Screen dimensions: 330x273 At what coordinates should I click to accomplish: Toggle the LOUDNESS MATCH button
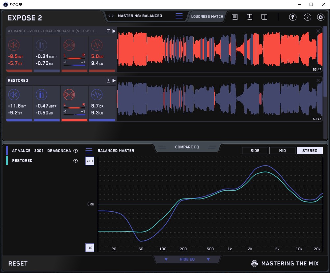pyautogui.click(x=207, y=16)
